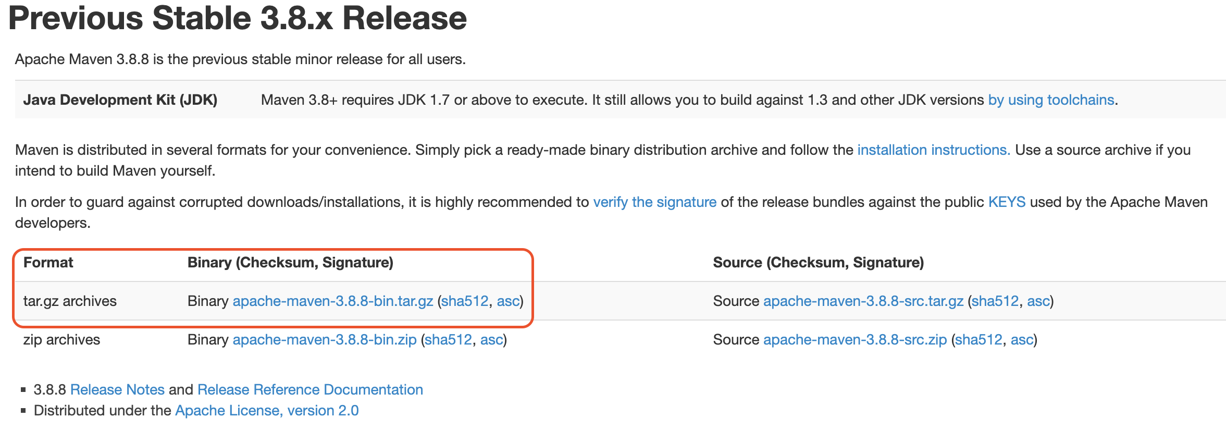Image resolution: width=1226 pixels, height=430 pixels.
Task: Open the 'by using toolchains' link
Action: [1051, 100]
